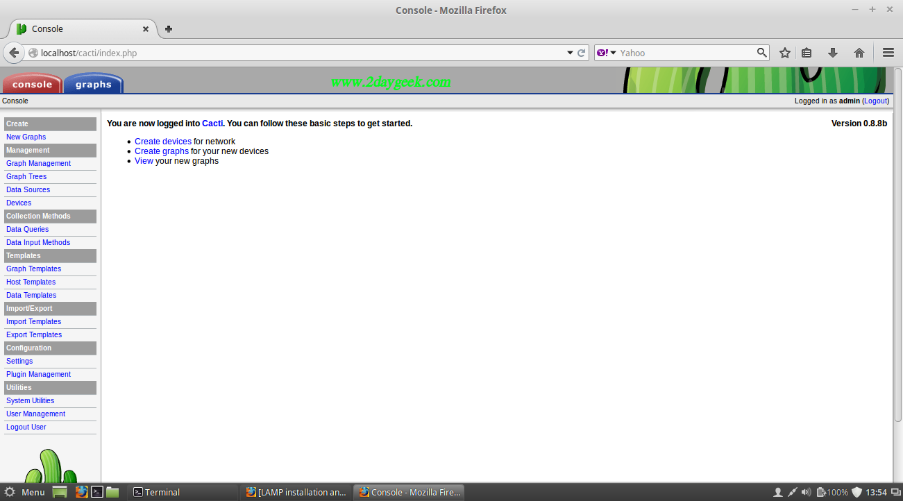Open the taskbar Menu button

click(25, 492)
